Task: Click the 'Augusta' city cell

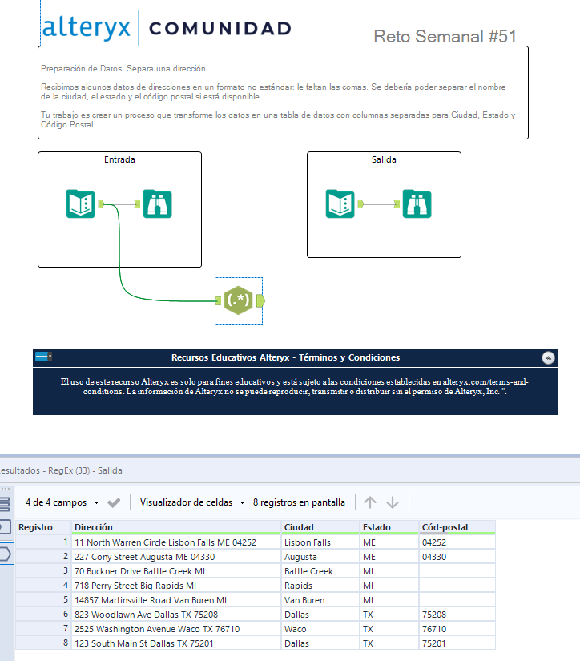Action: tap(320, 557)
